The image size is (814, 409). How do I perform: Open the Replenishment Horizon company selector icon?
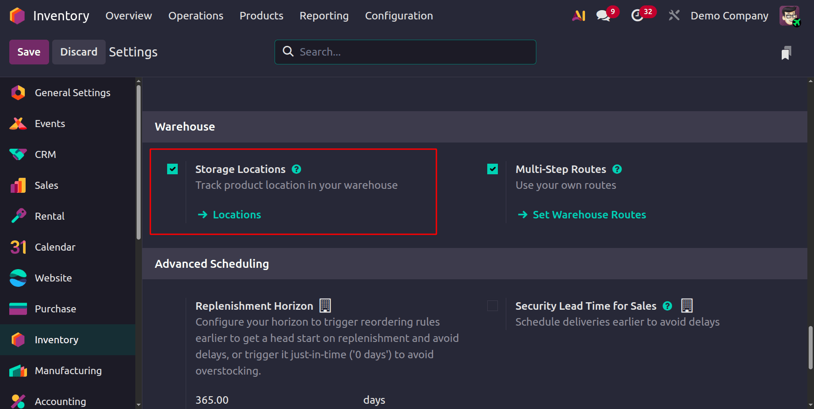(x=325, y=305)
